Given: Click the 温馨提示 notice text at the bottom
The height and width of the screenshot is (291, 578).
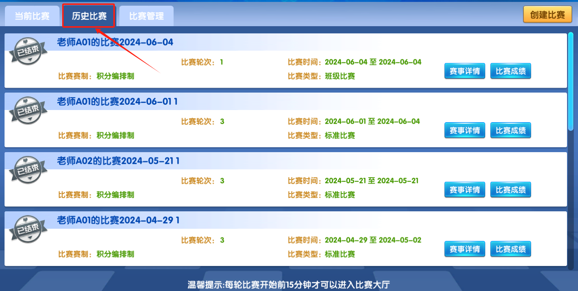Looking at the screenshot, I should click(x=289, y=285).
